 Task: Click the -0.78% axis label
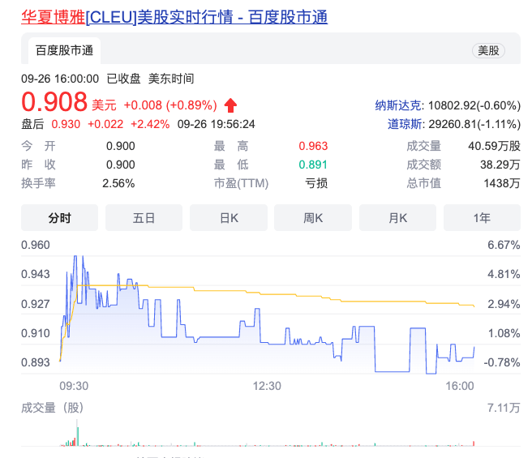(502, 362)
